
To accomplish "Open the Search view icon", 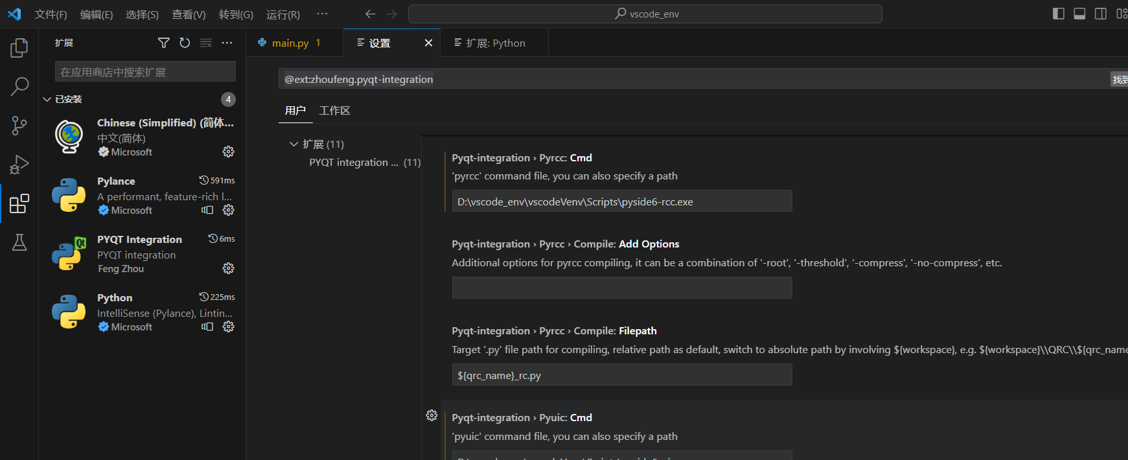I will (x=19, y=86).
